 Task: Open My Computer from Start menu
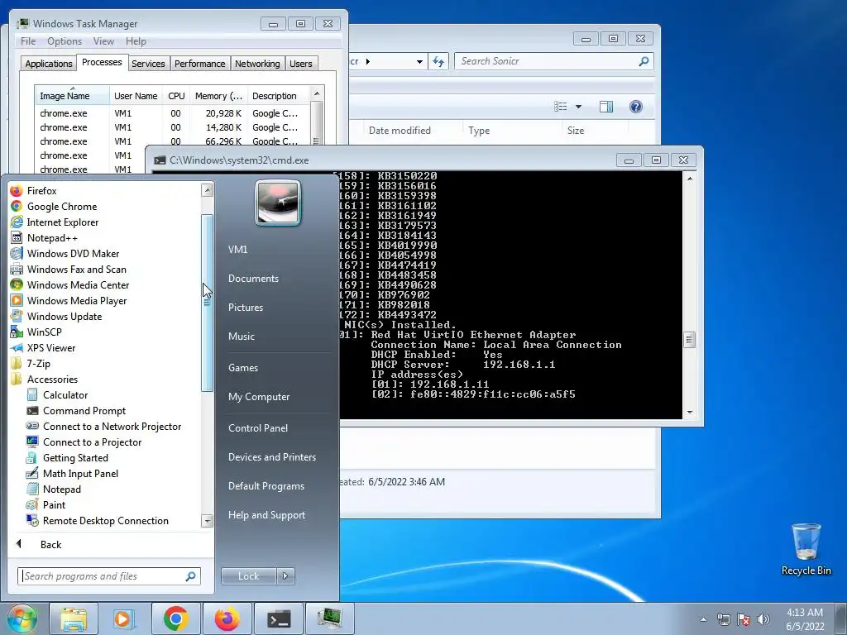click(x=259, y=397)
